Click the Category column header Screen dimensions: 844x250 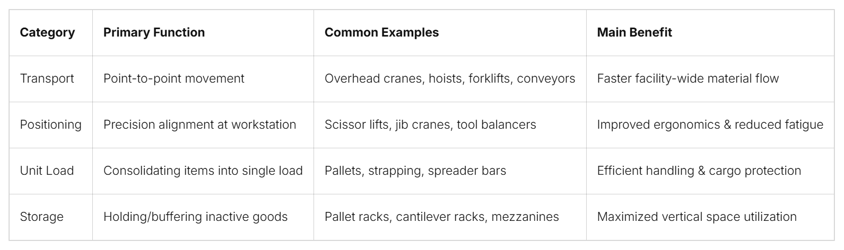point(51,33)
